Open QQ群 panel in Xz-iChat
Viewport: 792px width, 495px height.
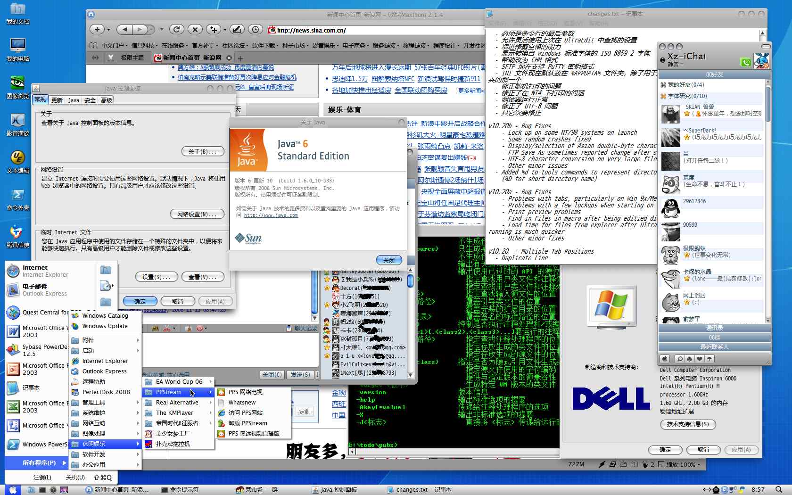[x=714, y=338]
